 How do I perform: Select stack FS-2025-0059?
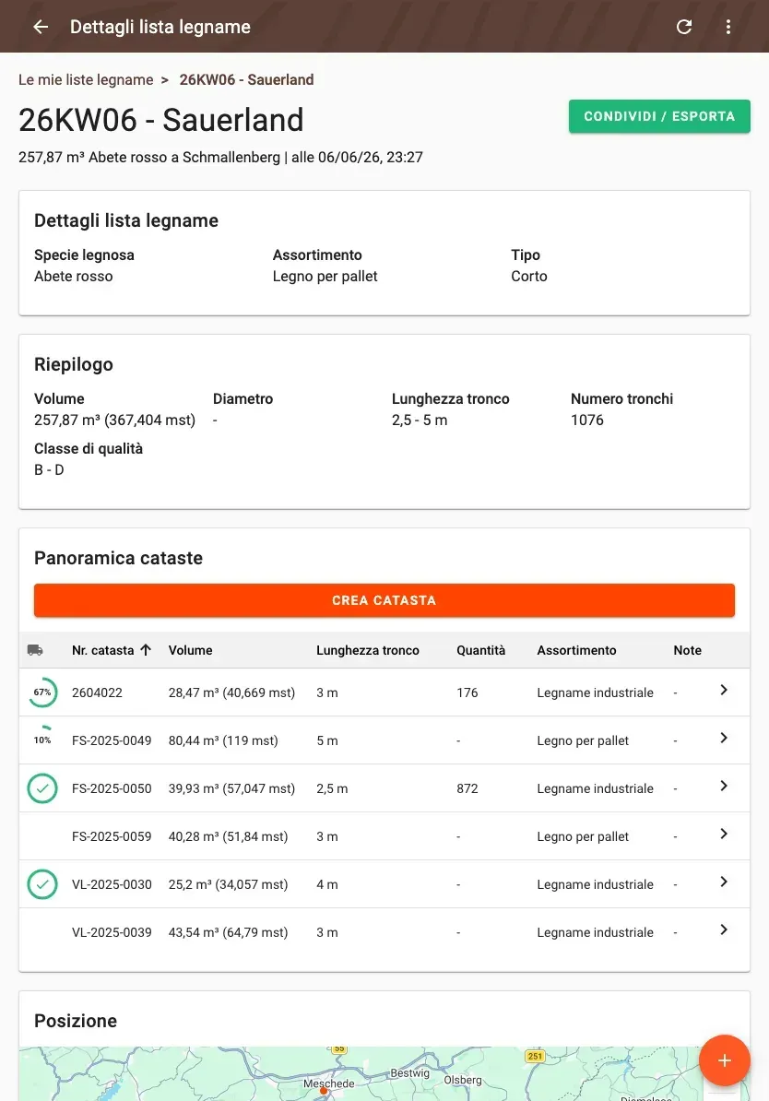point(112,836)
